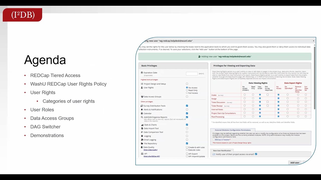This screenshot has width=321, height=180.
Task: Open the What is Data Quality? link
Action: pos(150,150)
